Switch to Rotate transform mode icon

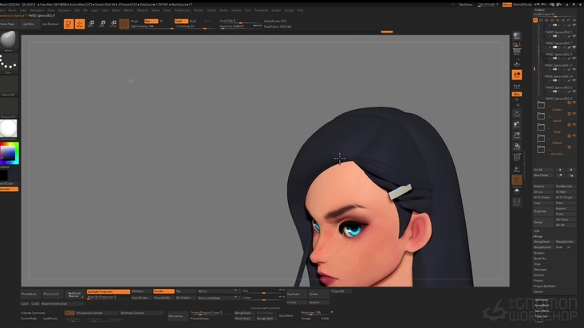(113, 24)
